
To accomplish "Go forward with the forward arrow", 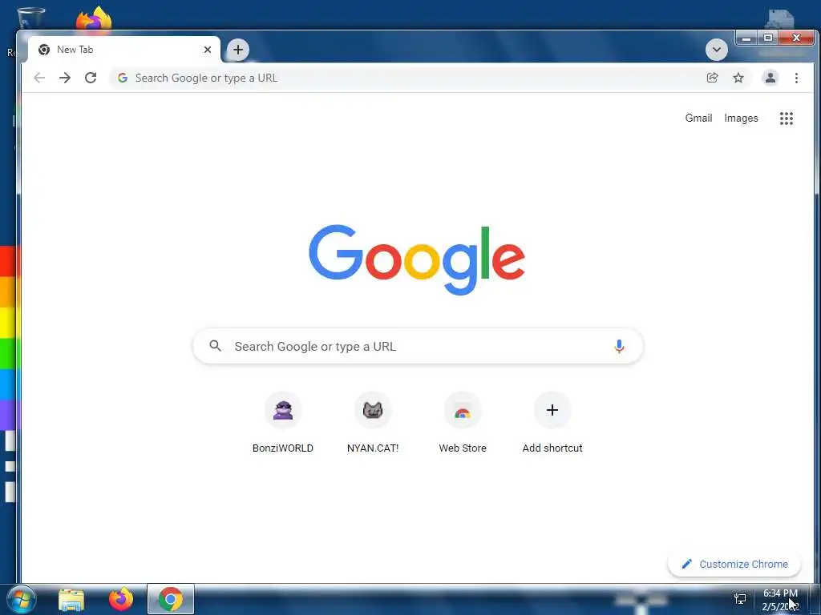I will click(x=65, y=78).
